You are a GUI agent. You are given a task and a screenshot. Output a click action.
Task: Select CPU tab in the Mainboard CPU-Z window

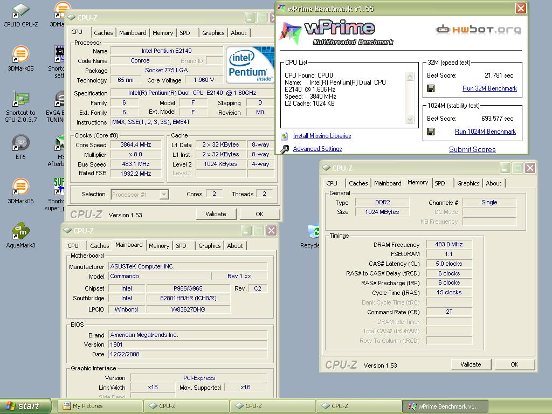point(73,246)
